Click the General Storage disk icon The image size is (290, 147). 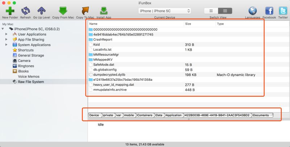pos(15,55)
